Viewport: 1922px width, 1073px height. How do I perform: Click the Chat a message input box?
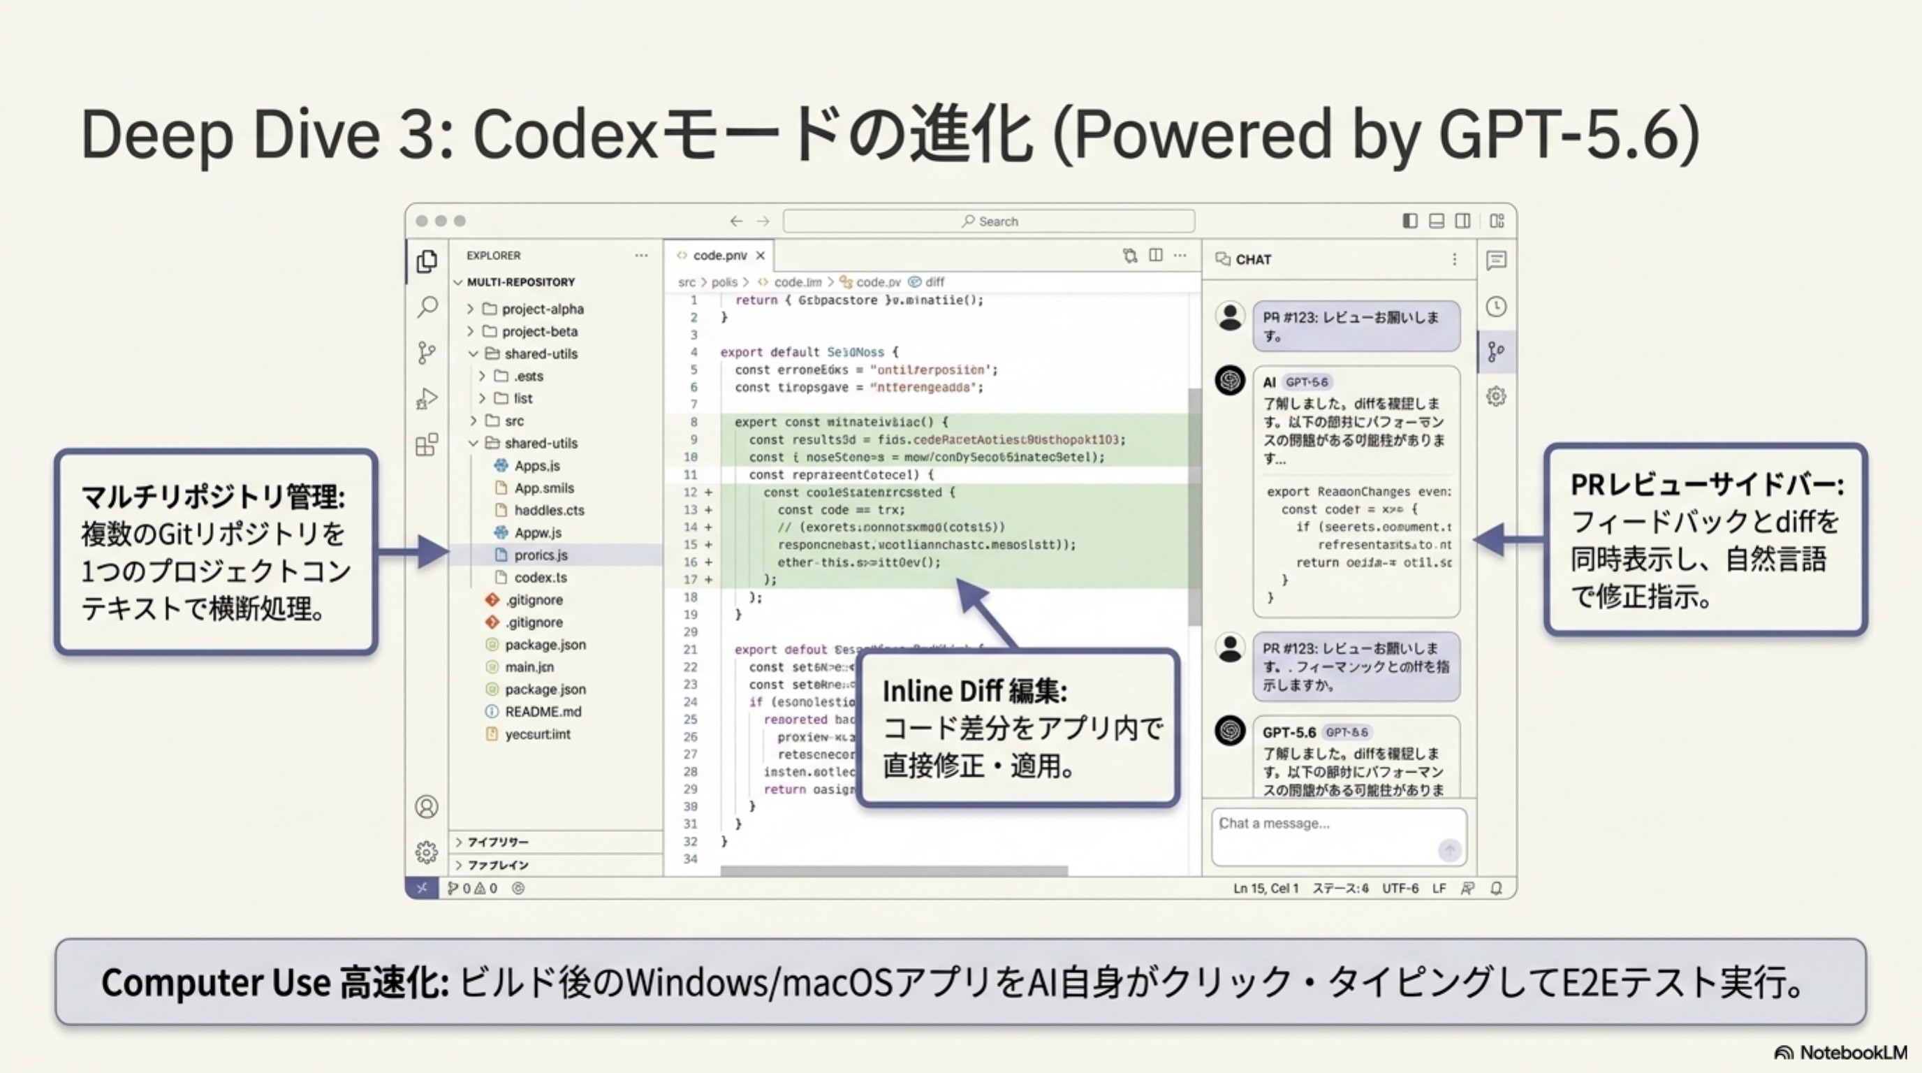(x=1340, y=836)
